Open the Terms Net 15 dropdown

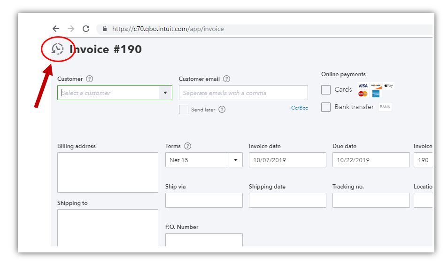pyautogui.click(x=236, y=160)
